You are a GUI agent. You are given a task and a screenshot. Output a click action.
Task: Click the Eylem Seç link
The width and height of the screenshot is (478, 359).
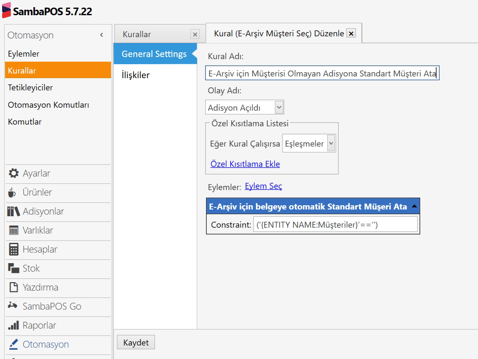coord(263,186)
